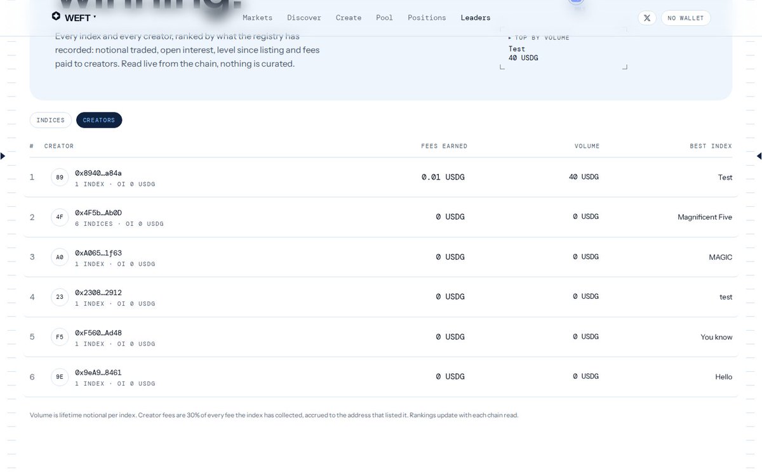
Task: Click avatar badge 9E for creator 0x9eA9…8461
Action: click(60, 377)
